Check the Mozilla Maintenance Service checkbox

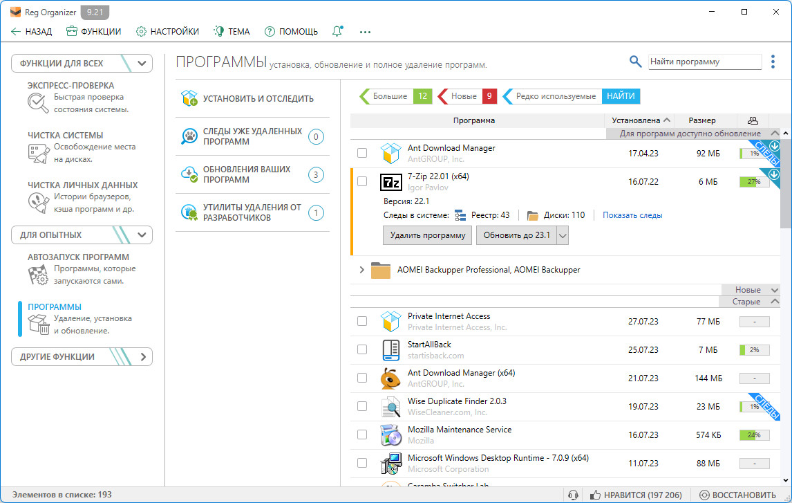(x=362, y=435)
